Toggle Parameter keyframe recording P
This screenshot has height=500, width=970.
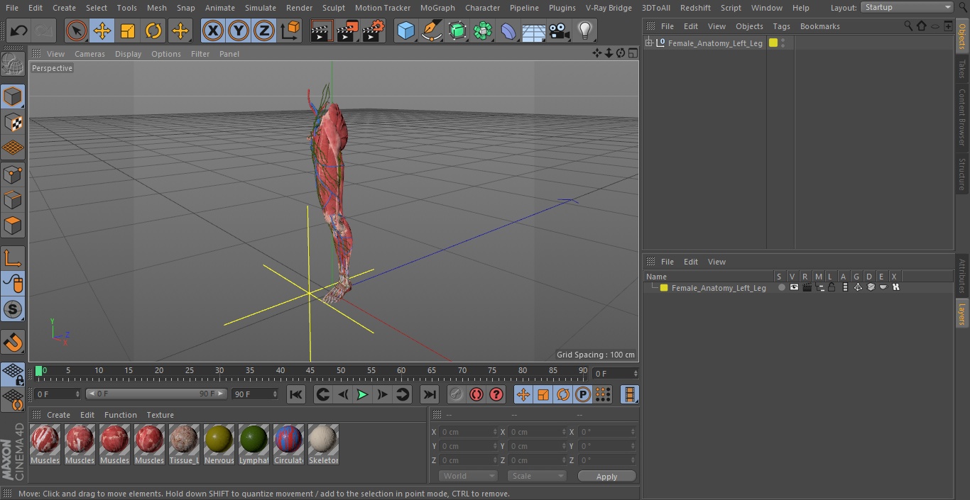pyautogui.click(x=583, y=394)
